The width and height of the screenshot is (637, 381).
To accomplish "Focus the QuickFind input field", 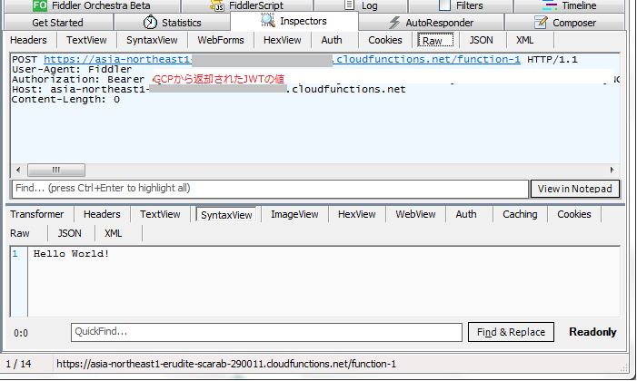I will (266, 332).
